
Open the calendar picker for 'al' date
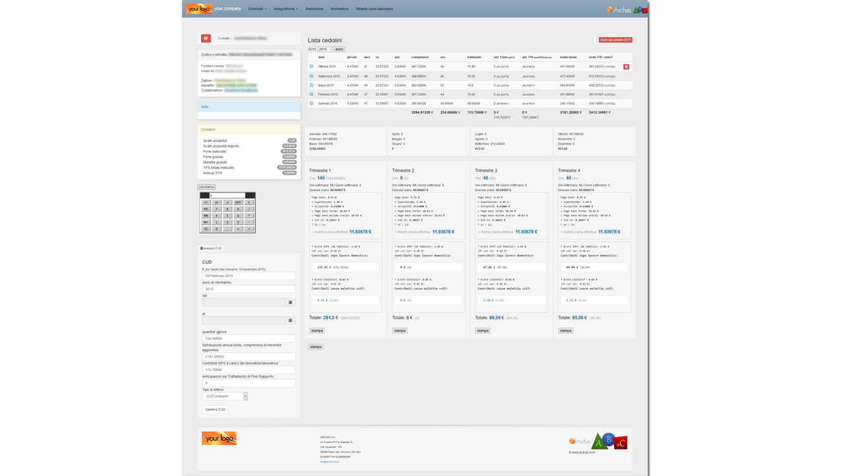[290, 321]
